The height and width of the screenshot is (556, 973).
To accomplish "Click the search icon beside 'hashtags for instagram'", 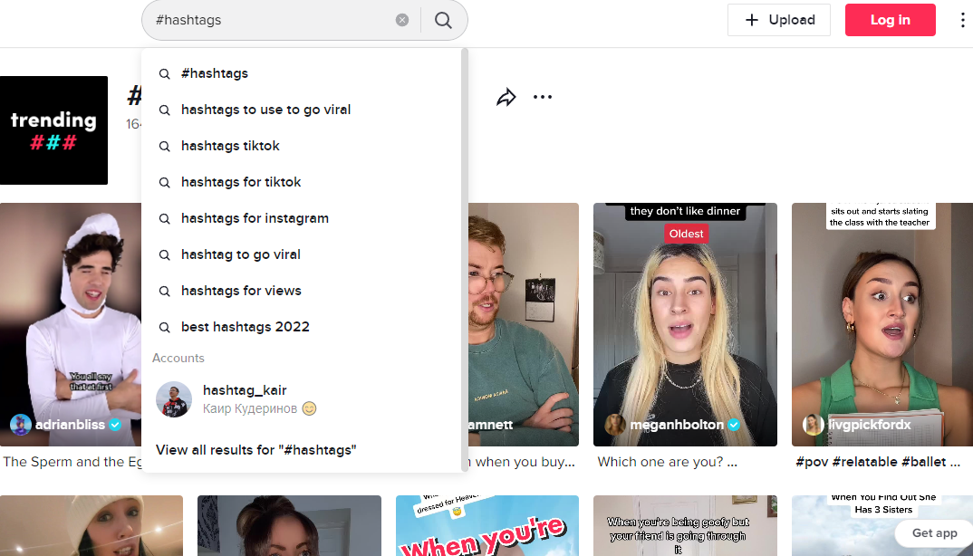I will tap(165, 219).
